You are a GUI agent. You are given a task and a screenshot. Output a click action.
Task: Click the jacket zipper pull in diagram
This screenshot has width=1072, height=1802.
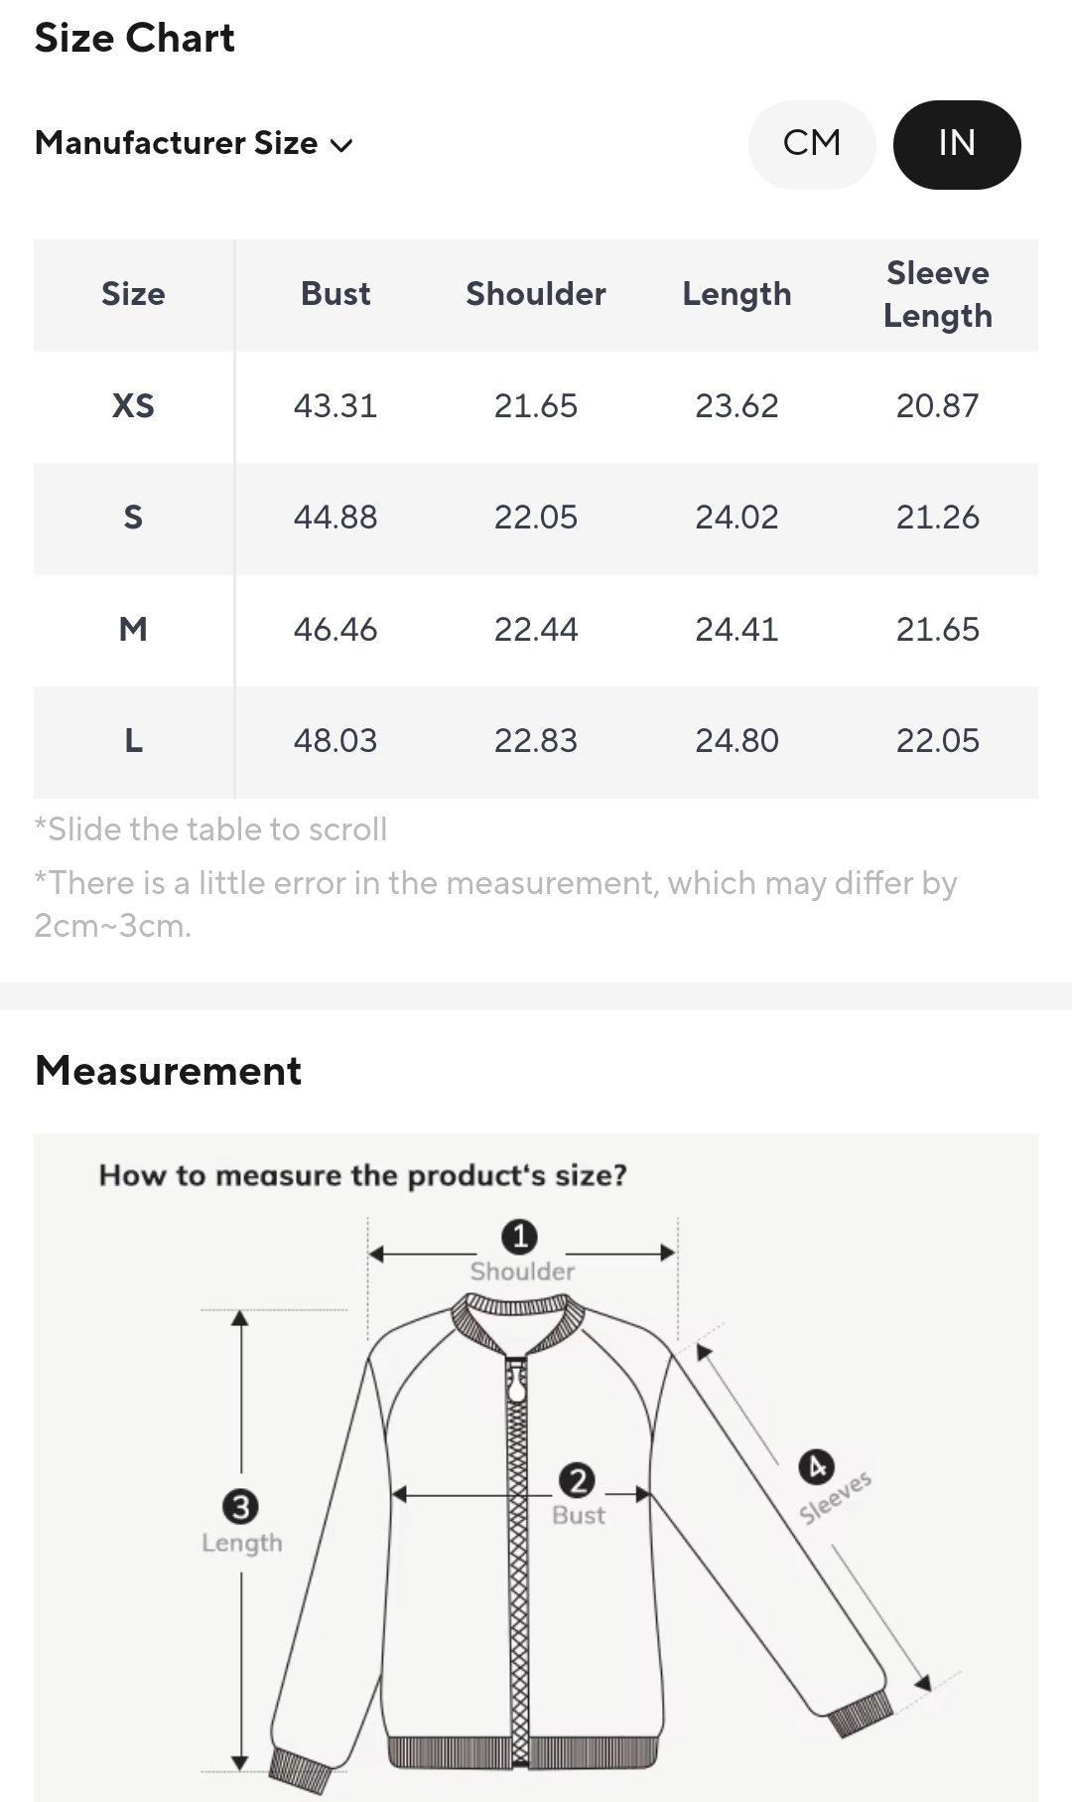[516, 1381]
